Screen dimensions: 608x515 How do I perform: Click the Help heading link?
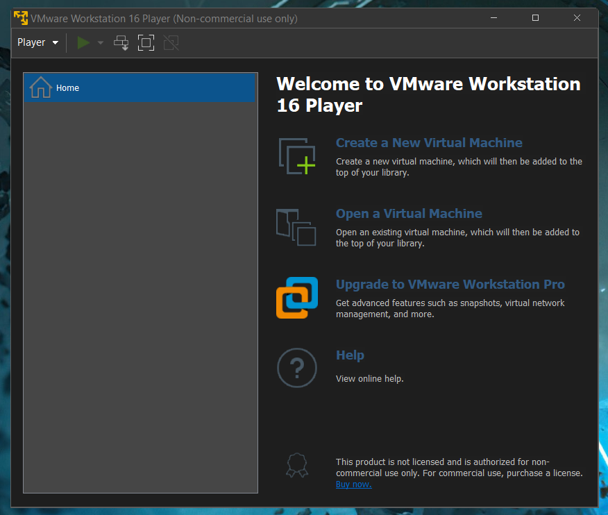pos(350,355)
